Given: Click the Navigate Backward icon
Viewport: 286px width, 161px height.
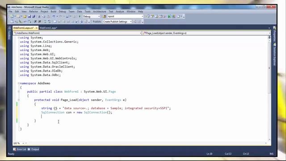Looking at the screenshot, I should [x=68, y=17].
